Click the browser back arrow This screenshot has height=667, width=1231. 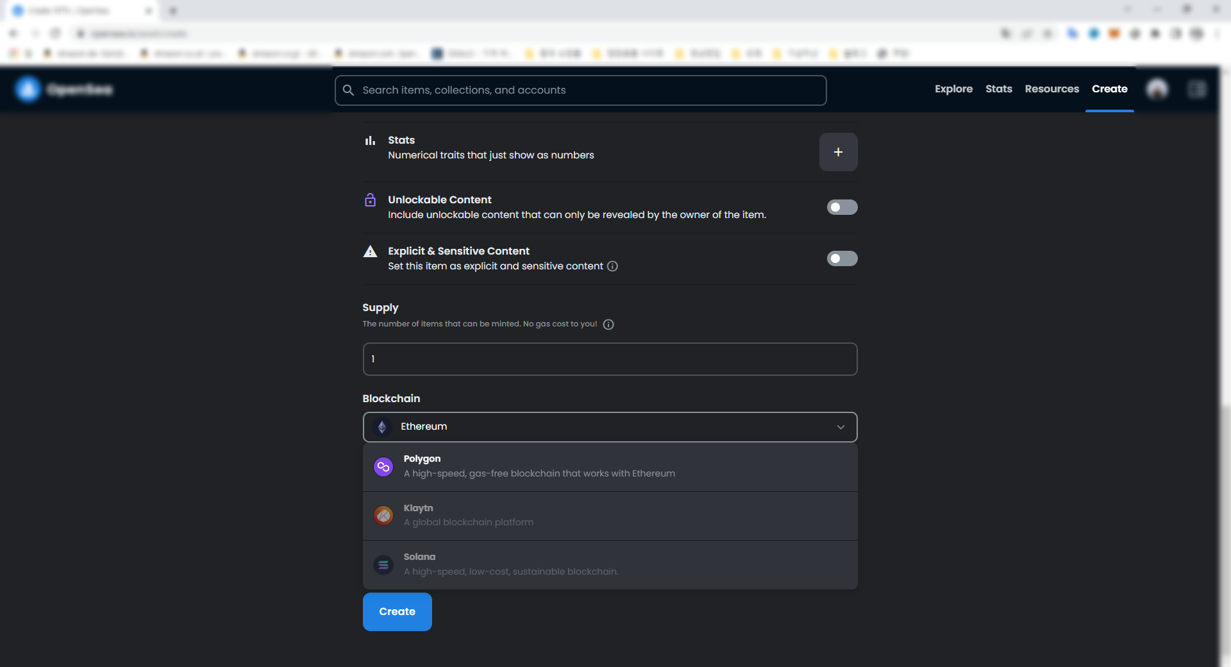(x=14, y=33)
